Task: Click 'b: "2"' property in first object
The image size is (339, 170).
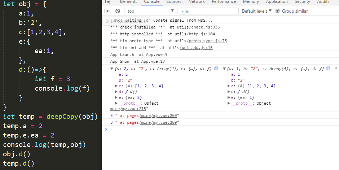Action: click(x=126, y=80)
